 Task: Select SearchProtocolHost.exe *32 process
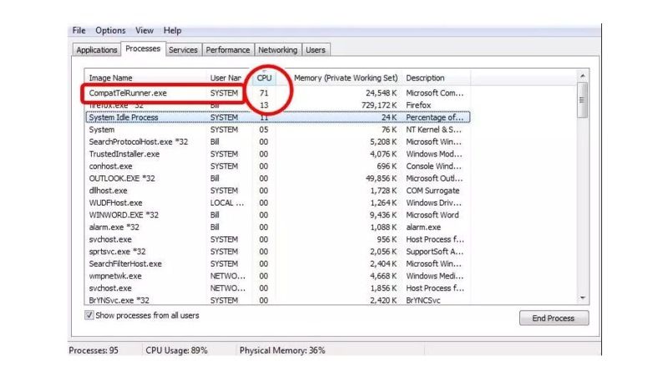278,141
